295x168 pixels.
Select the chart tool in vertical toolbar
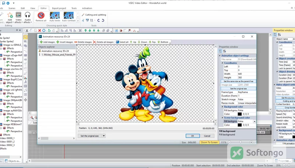tap(25, 77)
